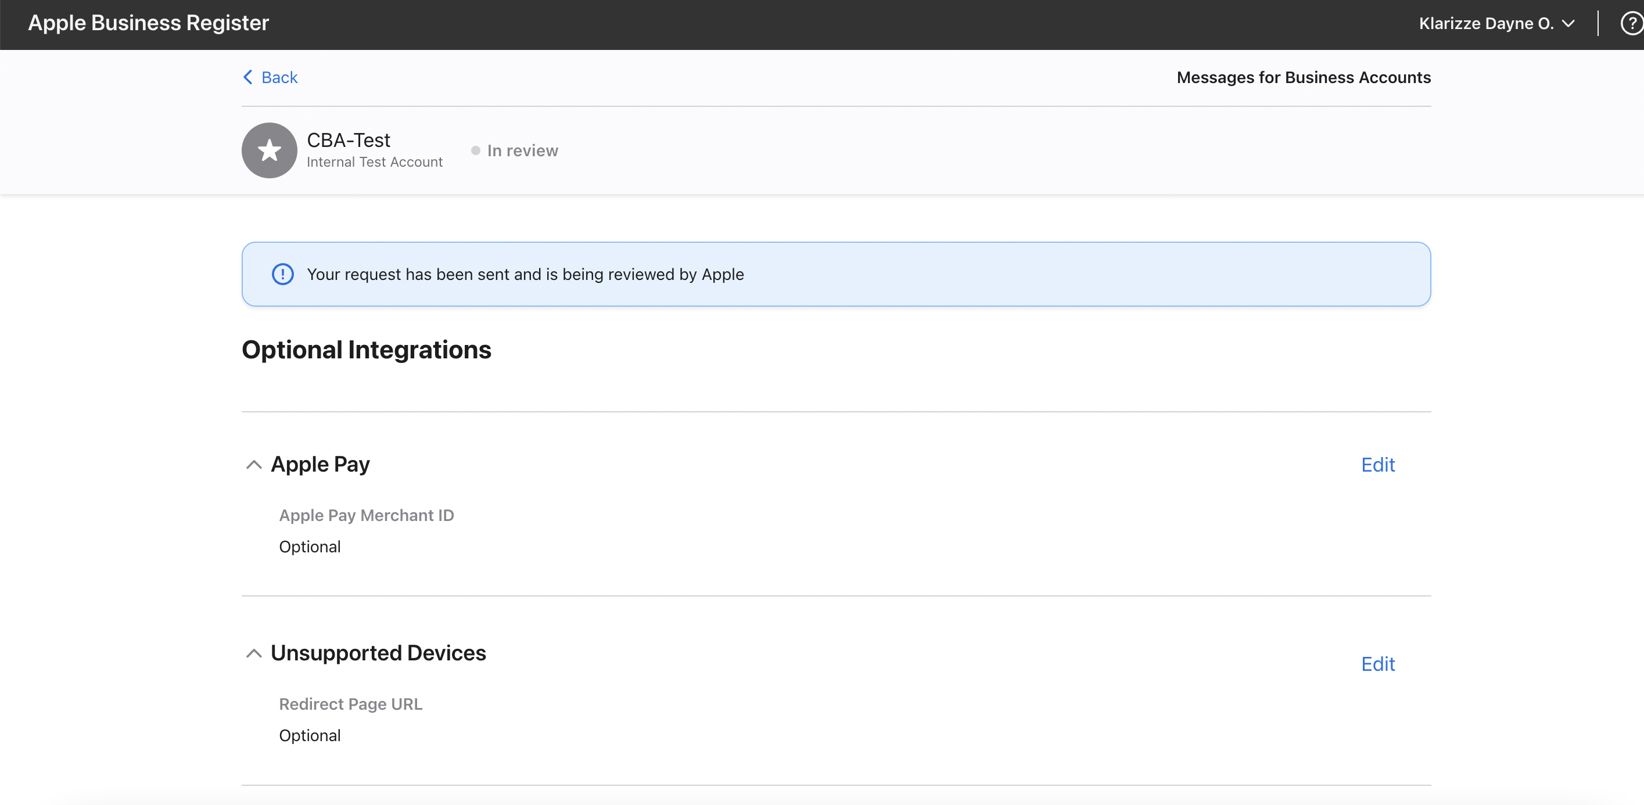Edit the Unsupported Devices settings
Image resolution: width=1644 pixels, height=805 pixels.
click(x=1378, y=664)
